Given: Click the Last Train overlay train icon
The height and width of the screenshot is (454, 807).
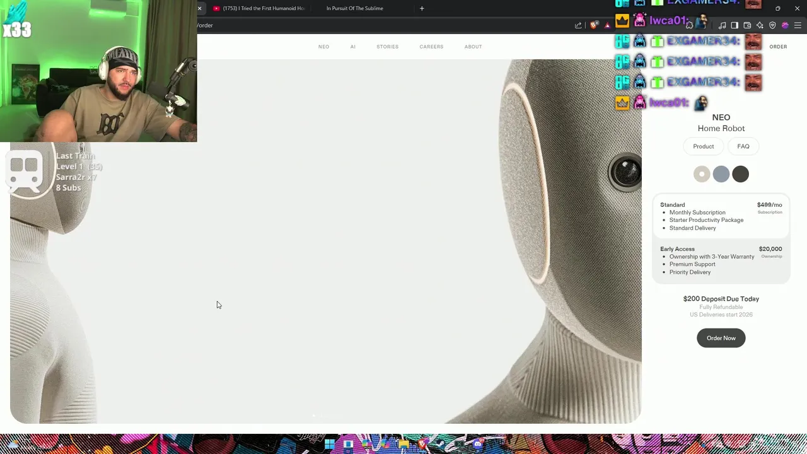Looking at the screenshot, I should (x=24, y=172).
